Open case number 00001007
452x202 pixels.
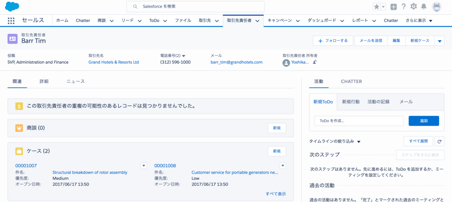[26, 165]
